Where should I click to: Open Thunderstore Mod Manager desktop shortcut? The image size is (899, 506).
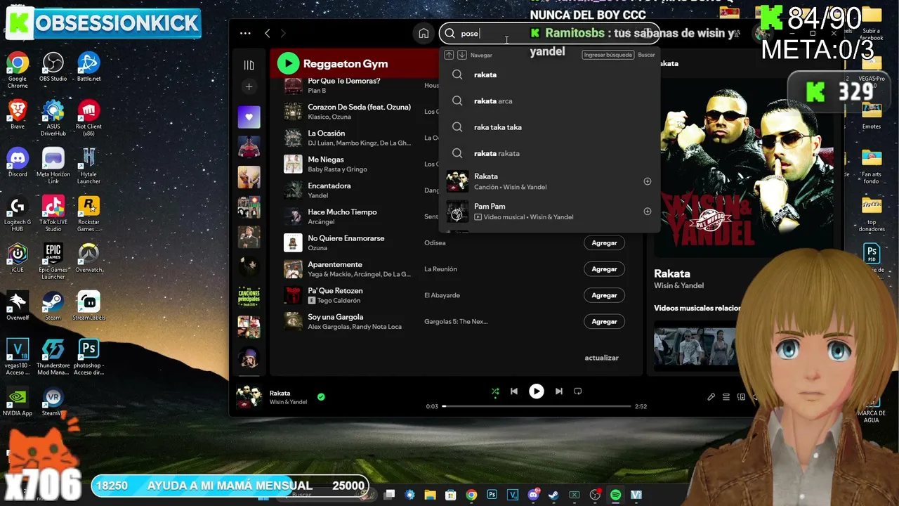53,357
